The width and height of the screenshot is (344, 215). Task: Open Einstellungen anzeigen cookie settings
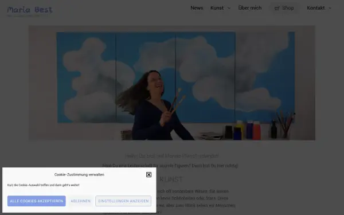(x=123, y=201)
